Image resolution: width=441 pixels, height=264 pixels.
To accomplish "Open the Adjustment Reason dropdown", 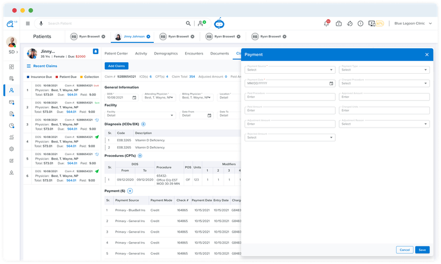I will (x=385, y=124).
